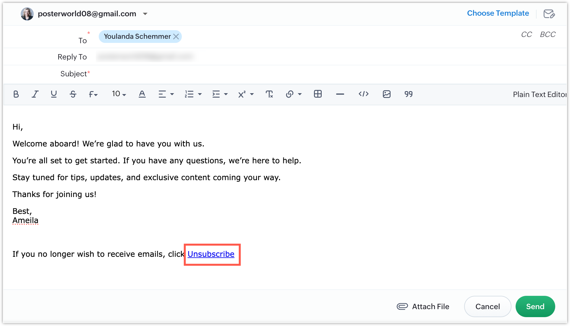Toggle bold formatting
This screenshot has height=326, width=570.
point(16,94)
